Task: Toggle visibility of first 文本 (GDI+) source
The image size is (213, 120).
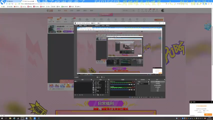Action: click(105, 81)
